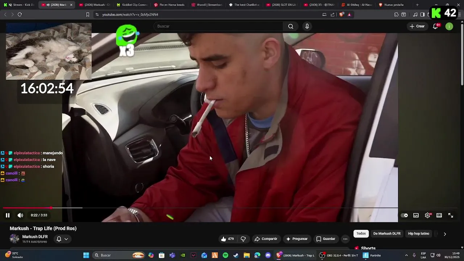Switch to the SLOT EN LA tab

click(x=281, y=5)
